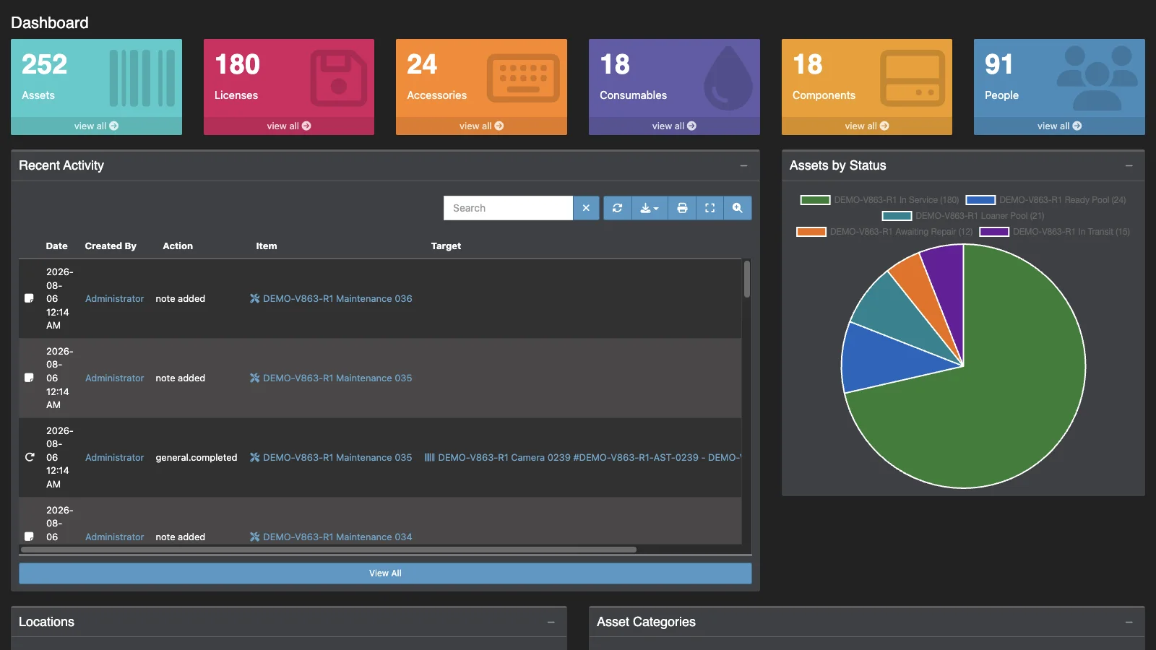The width and height of the screenshot is (1156, 650).
Task: Collapse the Assets by Status panel
Action: tap(1129, 166)
